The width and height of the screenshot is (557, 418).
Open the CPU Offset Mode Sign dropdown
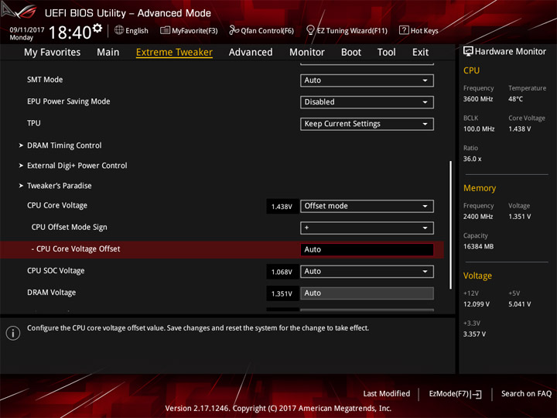pyautogui.click(x=367, y=228)
